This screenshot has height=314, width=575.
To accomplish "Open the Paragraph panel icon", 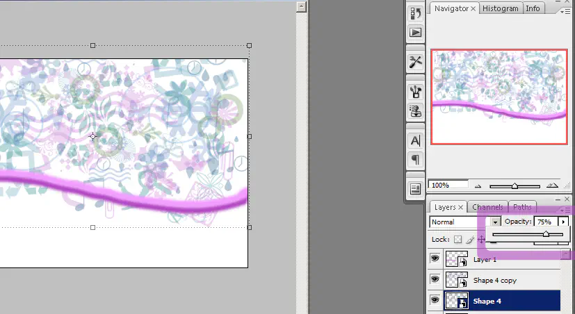I will point(416,159).
